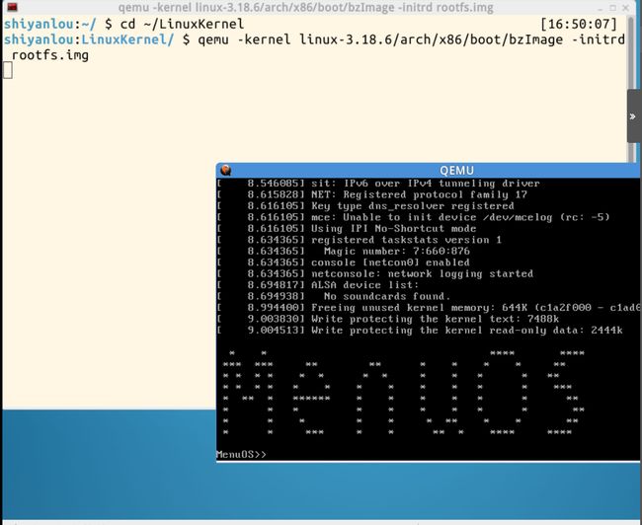Click the QEMU window title bar
The height and width of the screenshot is (525, 642).
(x=428, y=170)
